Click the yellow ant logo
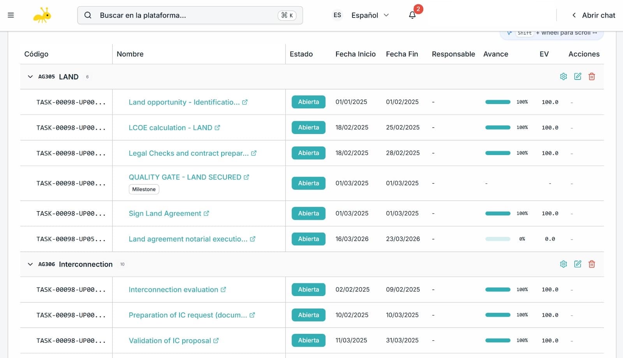 point(42,15)
